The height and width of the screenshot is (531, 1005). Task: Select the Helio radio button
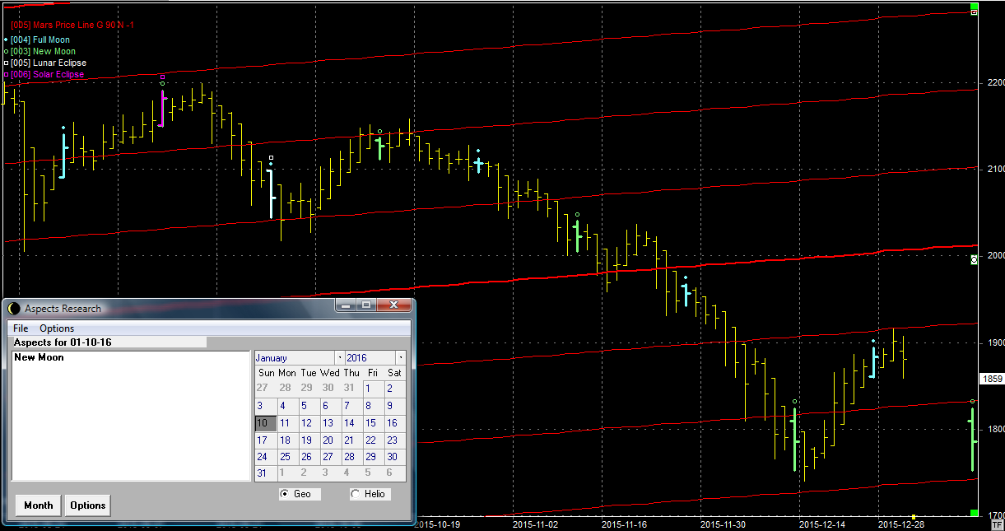pyautogui.click(x=355, y=494)
